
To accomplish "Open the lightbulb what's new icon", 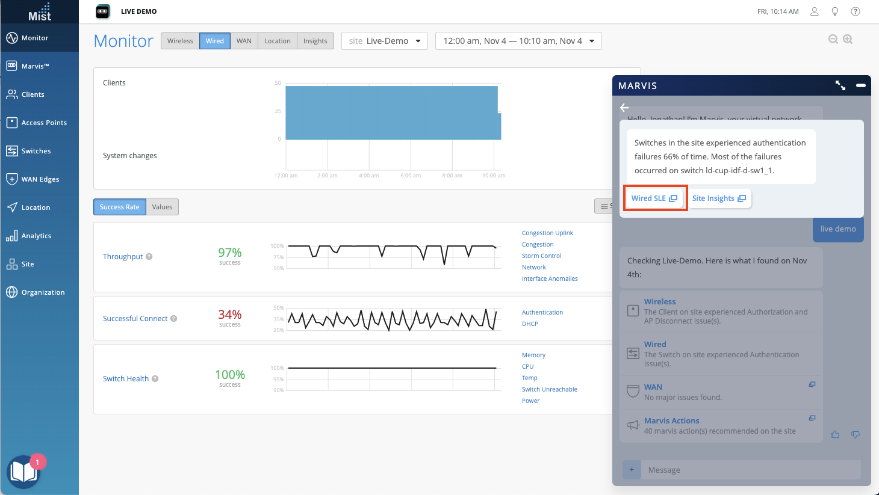I will (835, 11).
